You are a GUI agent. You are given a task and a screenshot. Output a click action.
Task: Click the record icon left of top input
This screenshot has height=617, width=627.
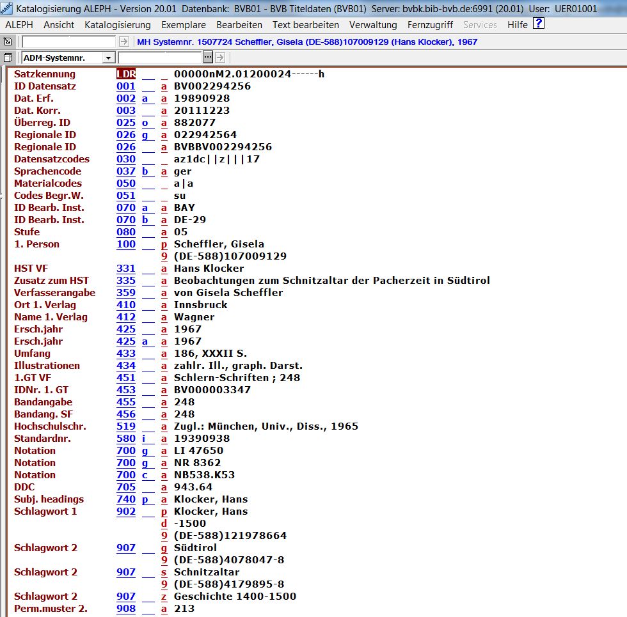pos(8,42)
